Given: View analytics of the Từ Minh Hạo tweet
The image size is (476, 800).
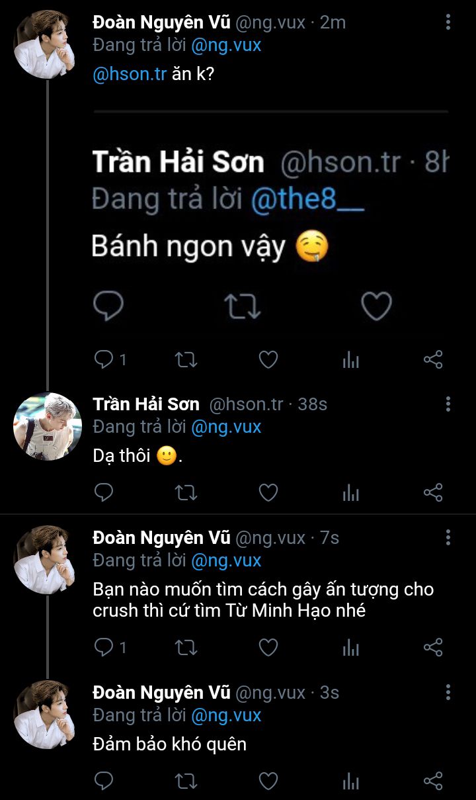Looking at the screenshot, I should pos(351,648).
